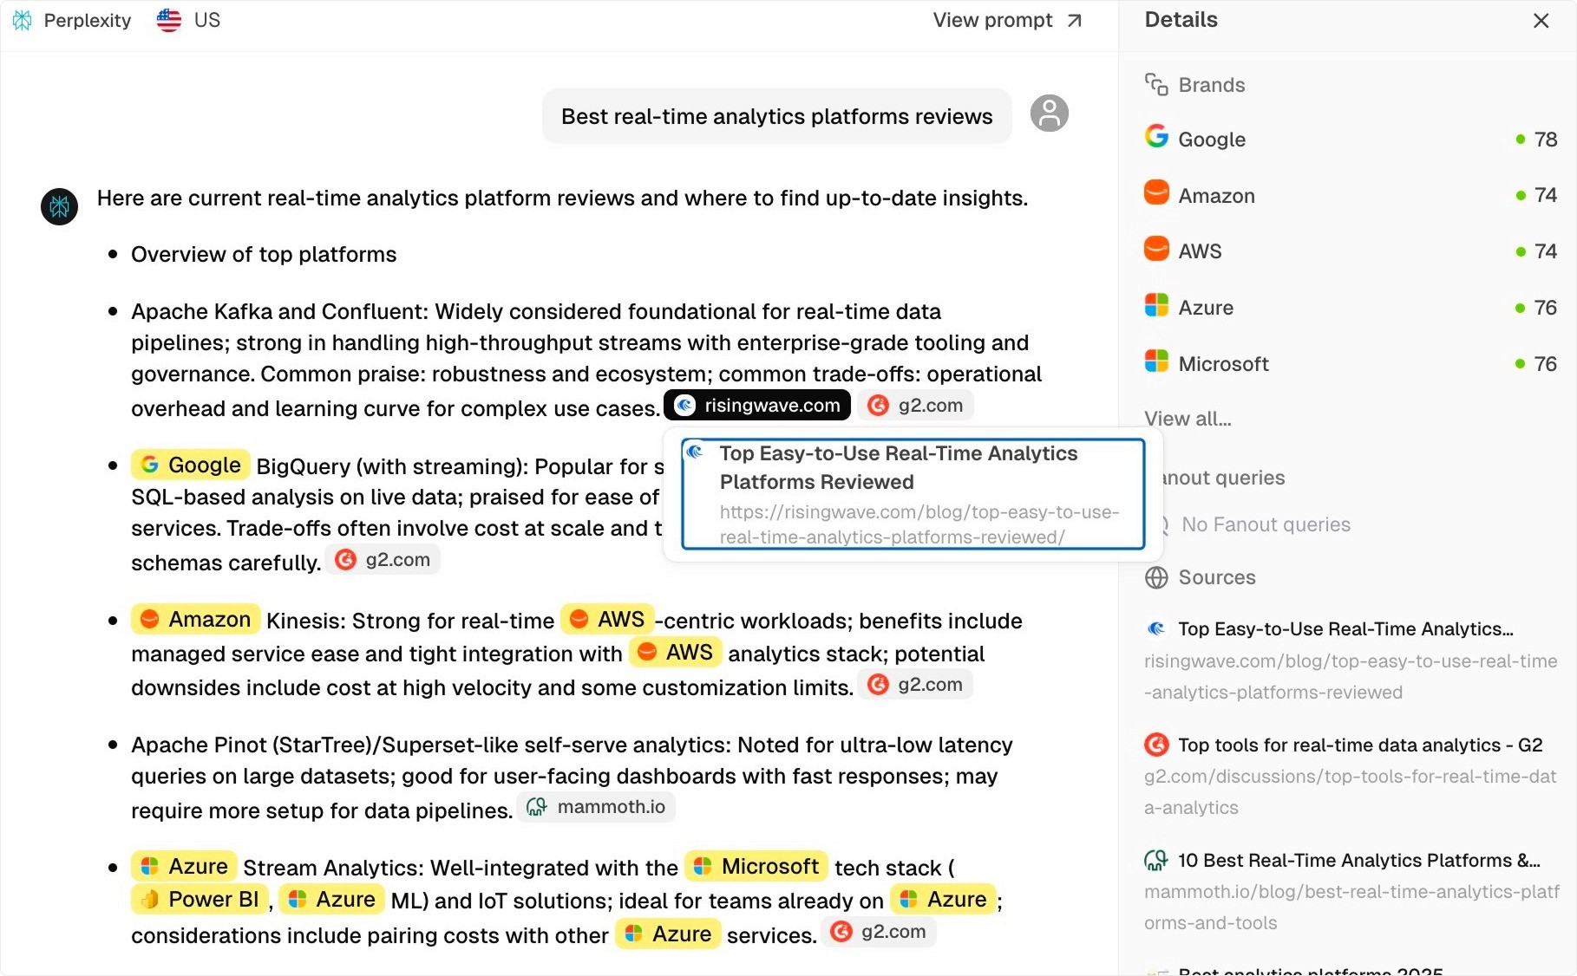The width and height of the screenshot is (1577, 976).
Task: Click the highlighted Microsoft brand tag
Action: [756, 866]
